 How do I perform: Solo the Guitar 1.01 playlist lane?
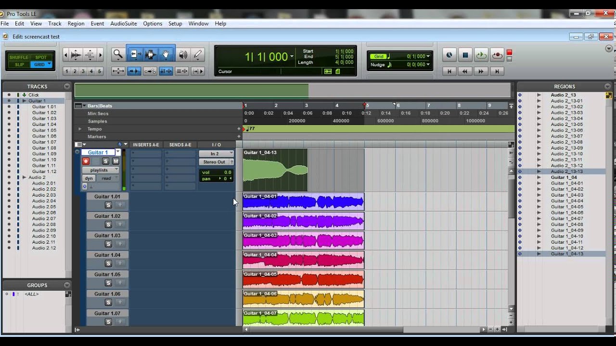tap(108, 205)
